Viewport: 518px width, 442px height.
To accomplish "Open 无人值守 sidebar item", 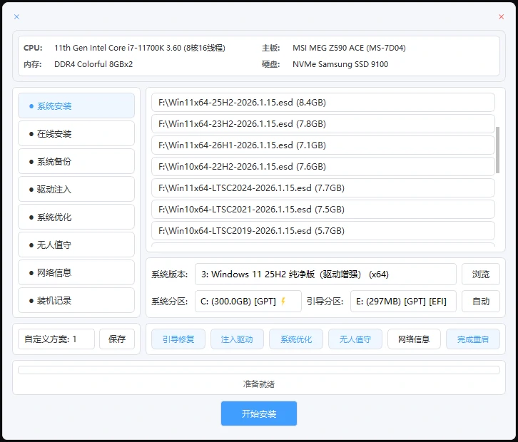I will [x=76, y=245].
